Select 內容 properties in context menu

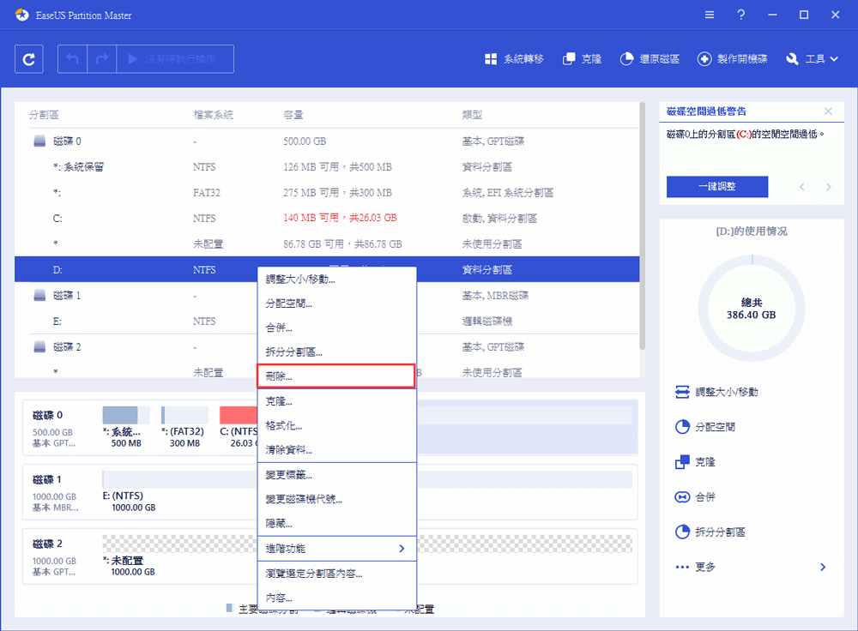pos(336,598)
